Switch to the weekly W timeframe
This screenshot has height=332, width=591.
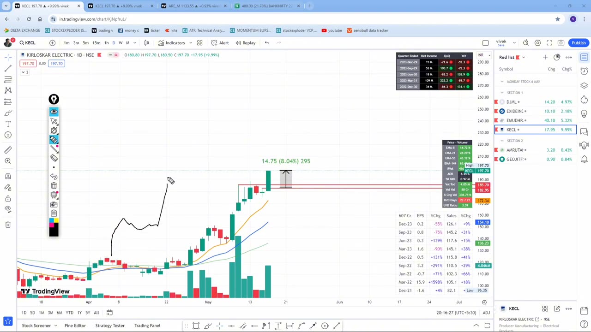click(x=121, y=43)
